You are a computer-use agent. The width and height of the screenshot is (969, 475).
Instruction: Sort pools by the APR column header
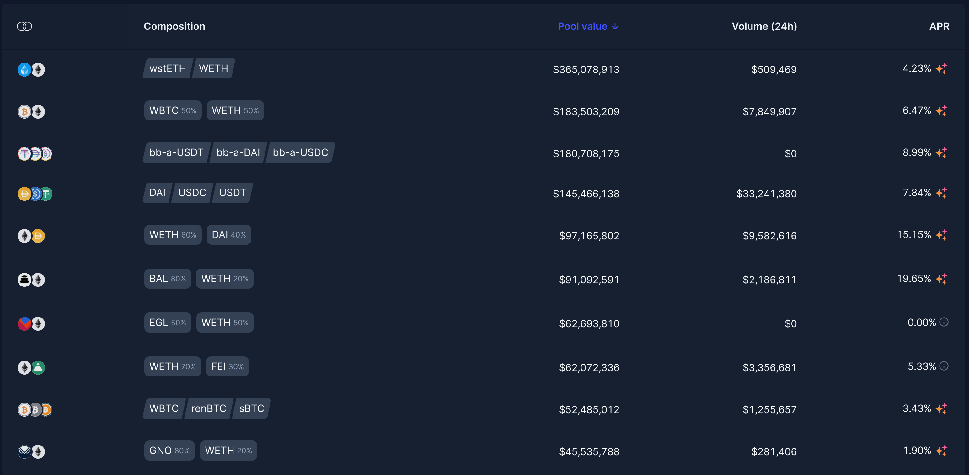[x=939, y=26]
